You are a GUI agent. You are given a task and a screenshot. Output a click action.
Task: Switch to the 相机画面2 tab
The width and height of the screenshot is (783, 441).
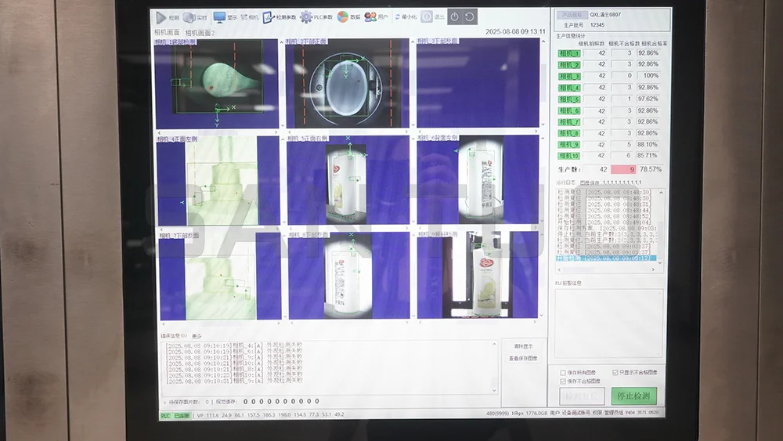pos(200,32)
